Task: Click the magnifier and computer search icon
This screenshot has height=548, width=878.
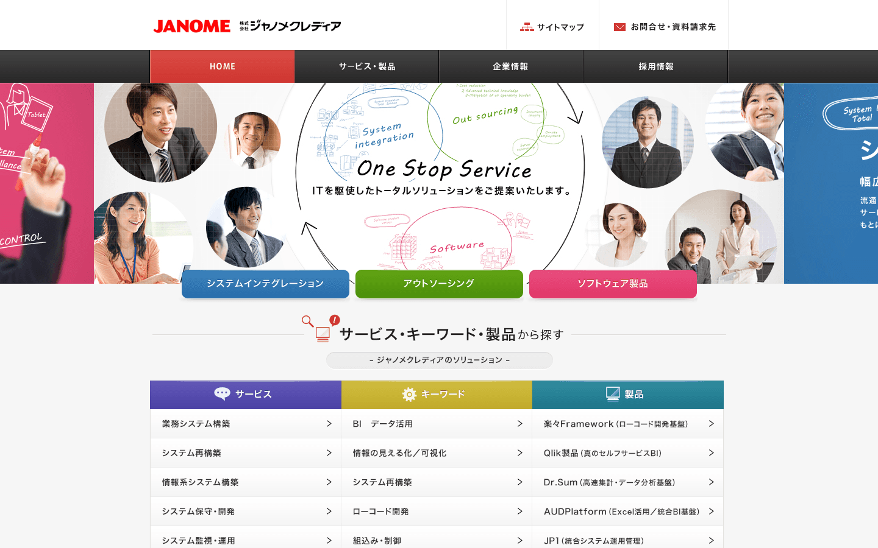Action: pos(321,328)
